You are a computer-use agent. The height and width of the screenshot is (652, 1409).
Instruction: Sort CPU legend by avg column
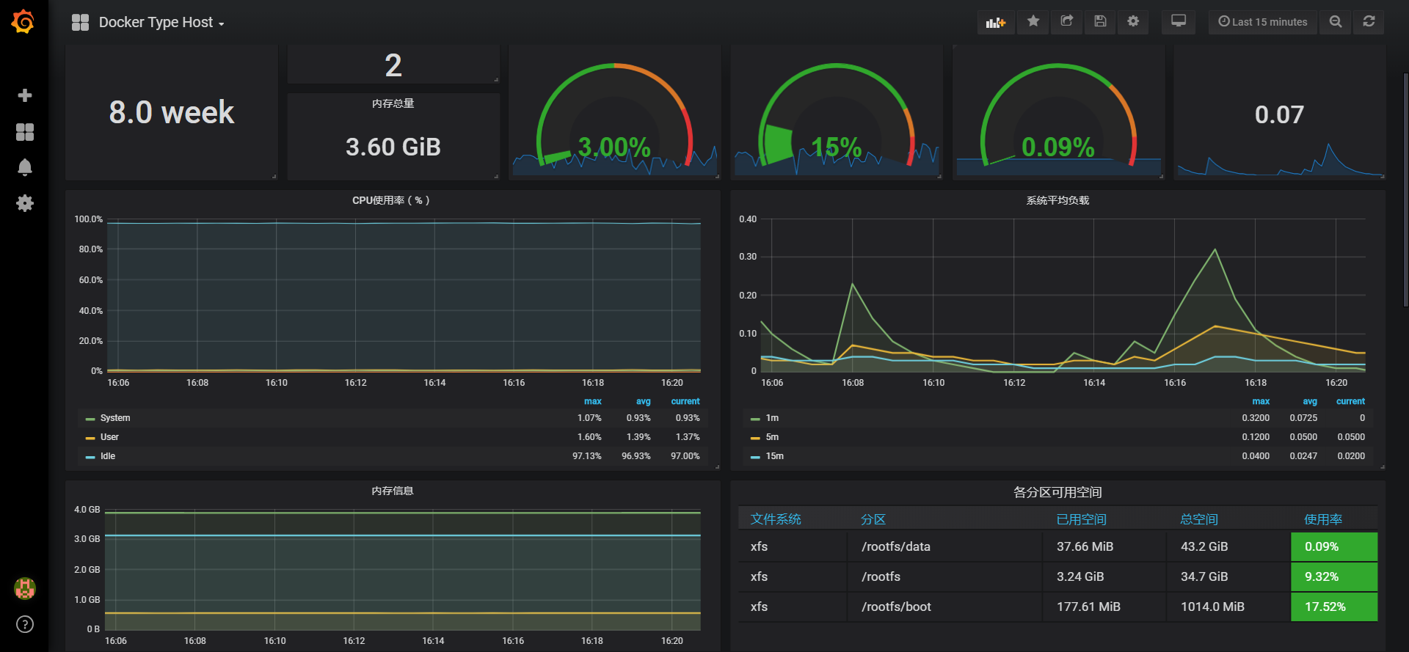click(644, 401)
